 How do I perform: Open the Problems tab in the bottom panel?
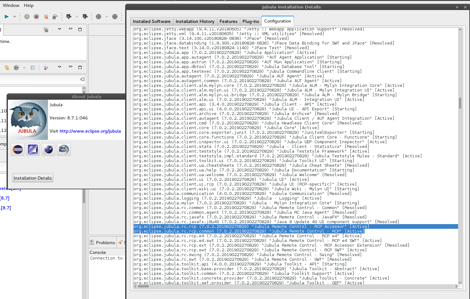tap(102, 243)
